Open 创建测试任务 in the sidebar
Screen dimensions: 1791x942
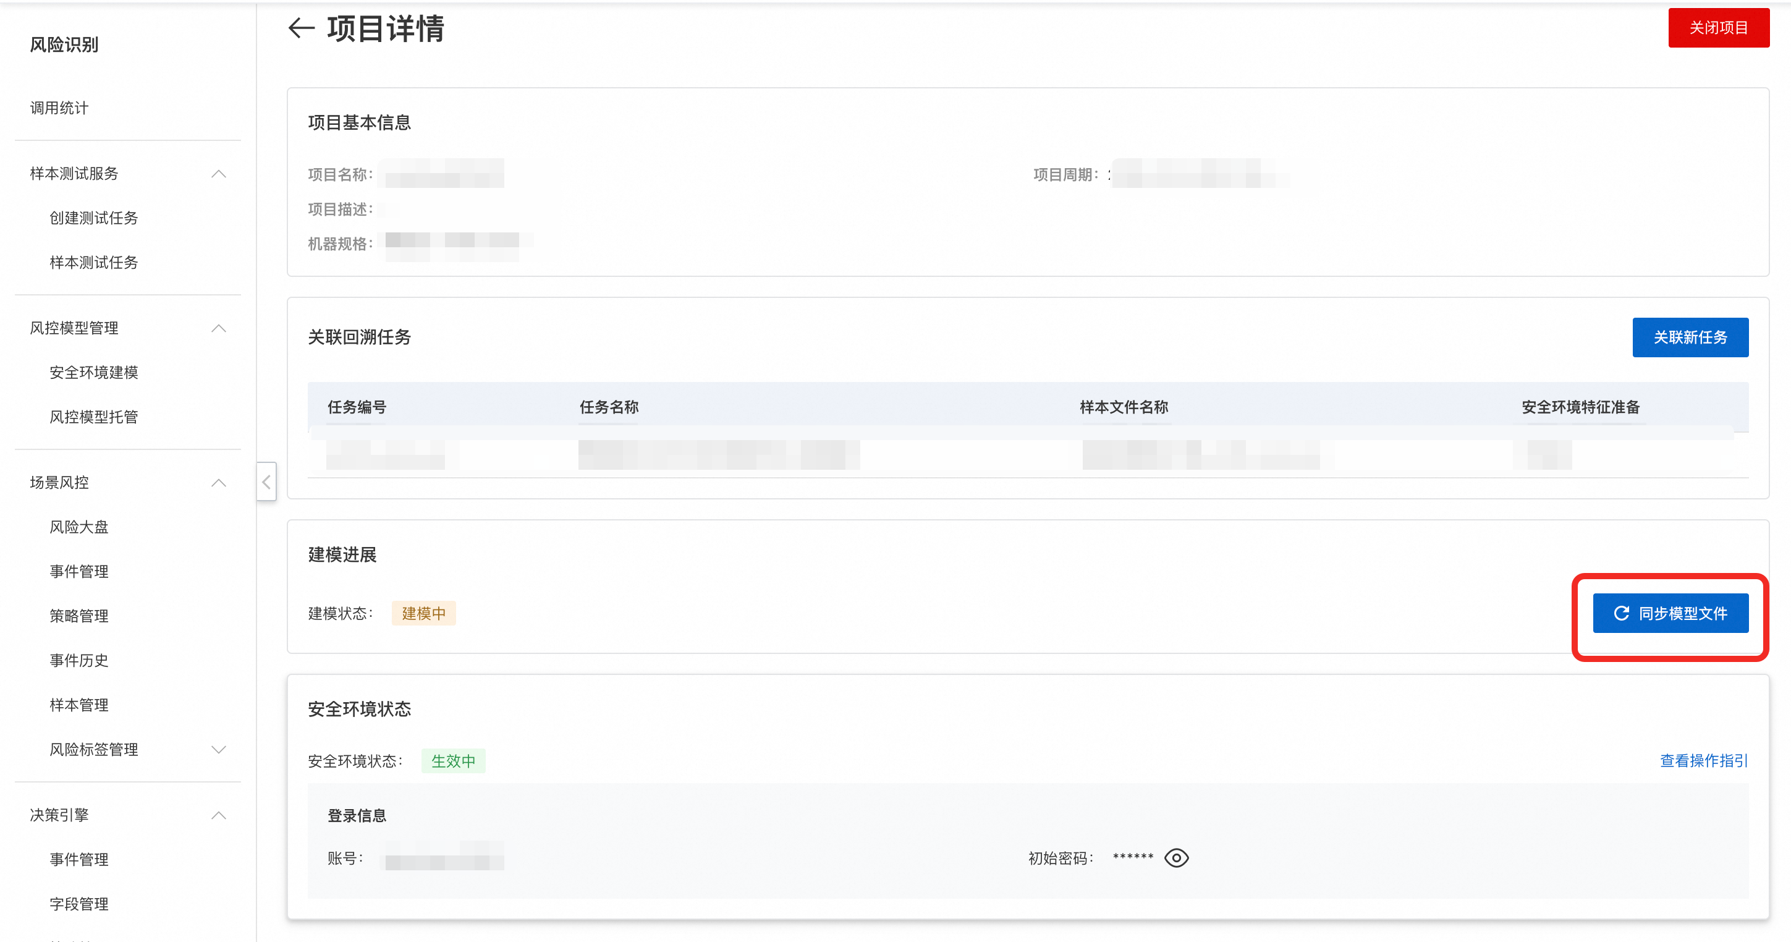pos(94,218)
